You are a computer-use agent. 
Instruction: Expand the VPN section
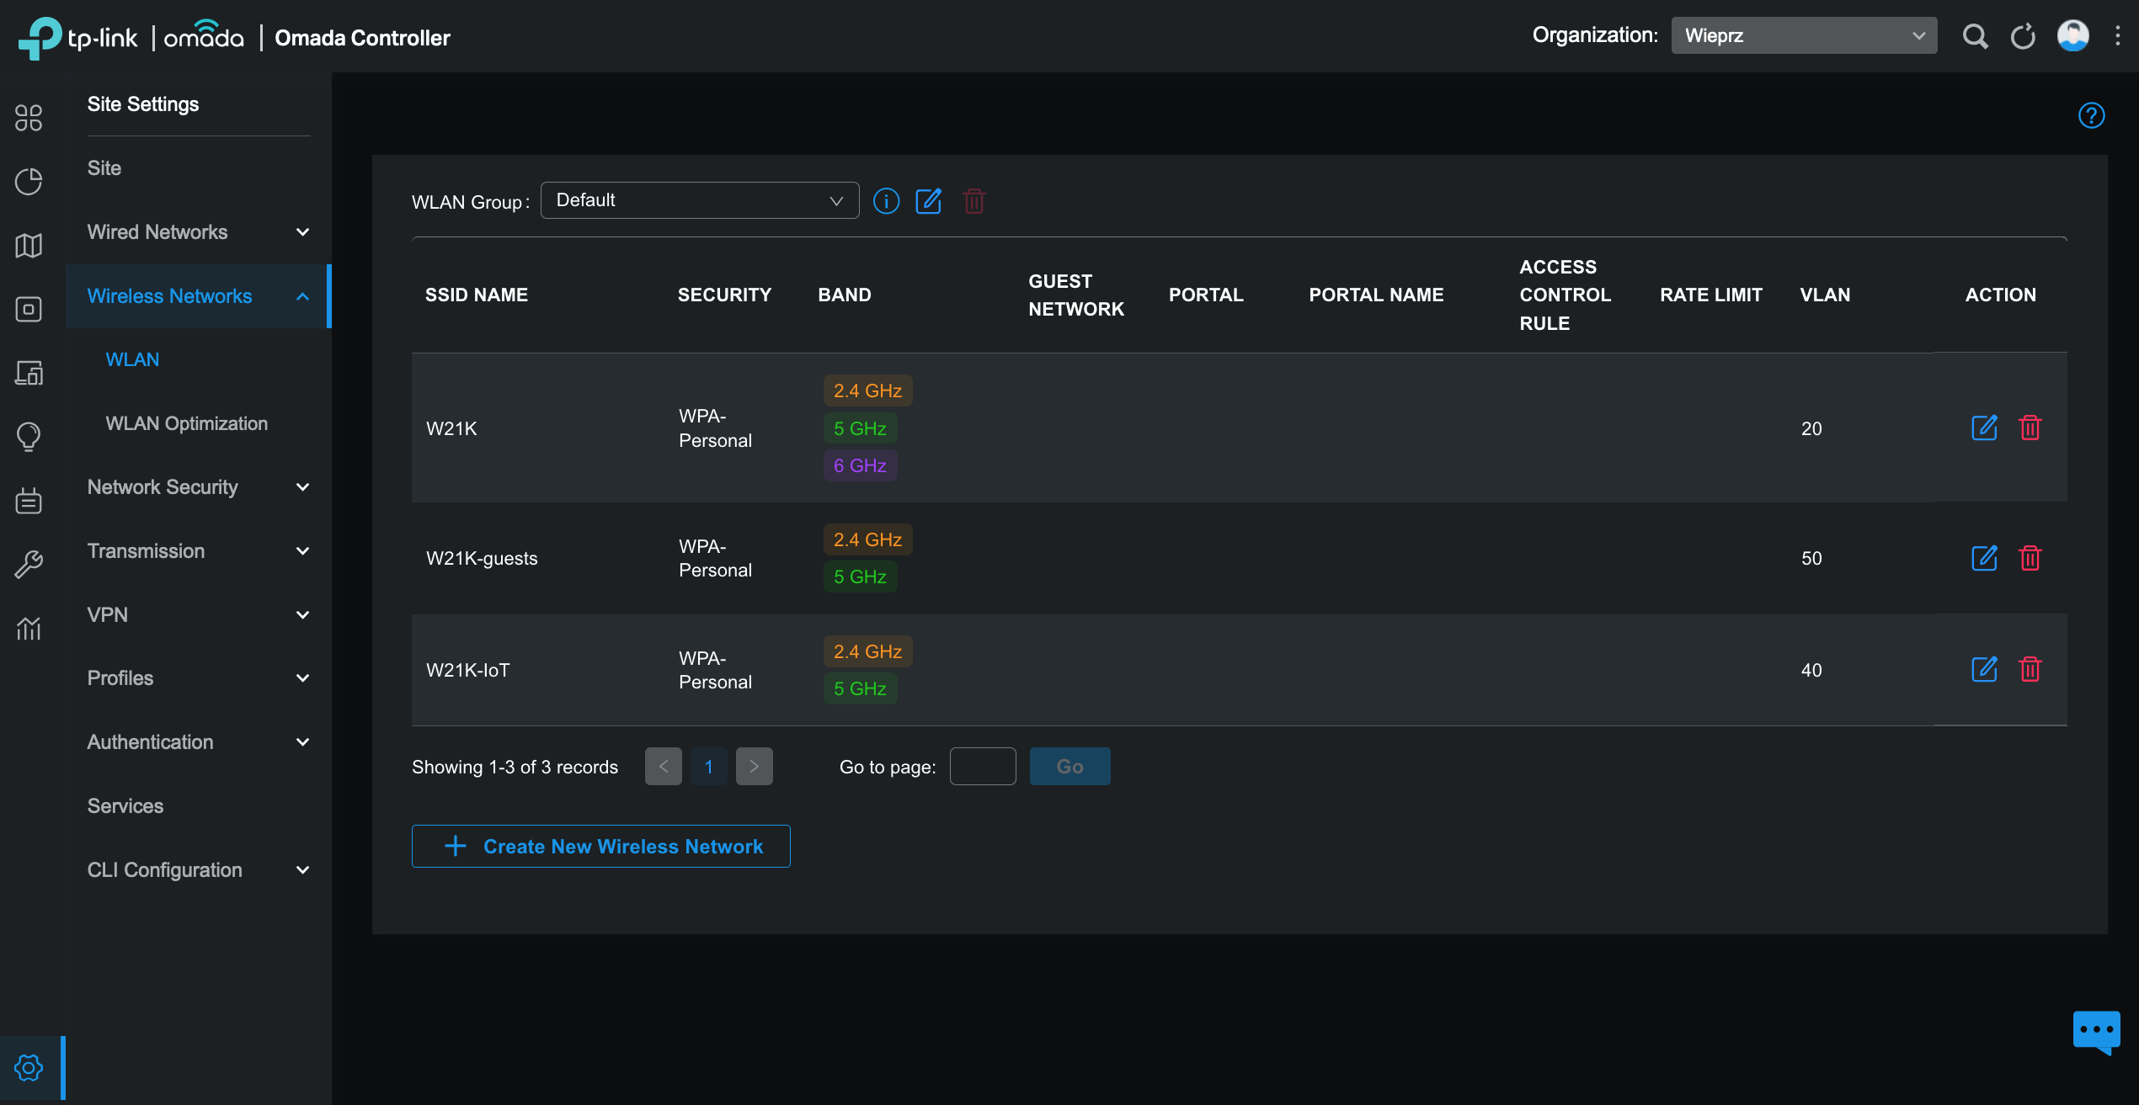199,615
